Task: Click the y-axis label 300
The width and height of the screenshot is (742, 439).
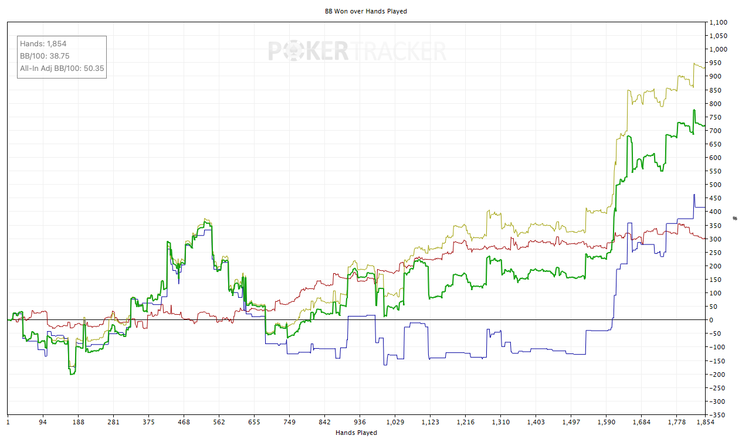Action: click(x=715, y=239)
